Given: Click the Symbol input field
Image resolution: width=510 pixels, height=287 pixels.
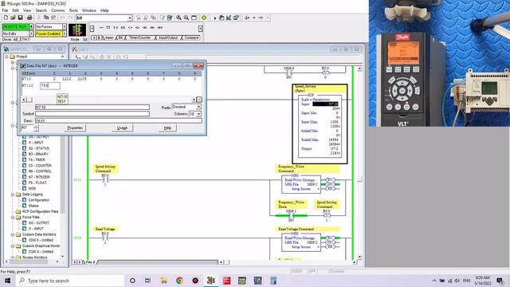Looking at the screenshot, I should point(92,114).
